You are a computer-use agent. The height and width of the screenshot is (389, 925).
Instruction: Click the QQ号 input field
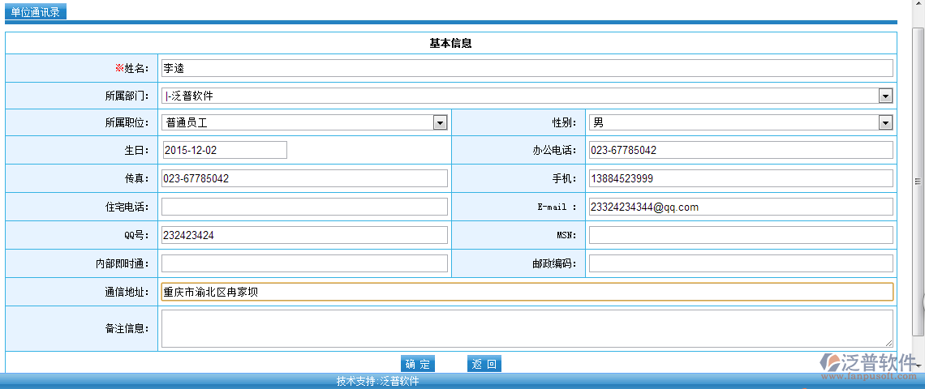tap(304, 235)
